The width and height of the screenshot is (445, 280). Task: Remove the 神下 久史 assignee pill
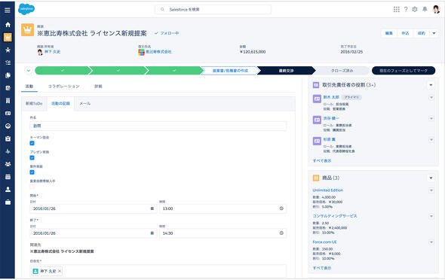pos(60,271)
